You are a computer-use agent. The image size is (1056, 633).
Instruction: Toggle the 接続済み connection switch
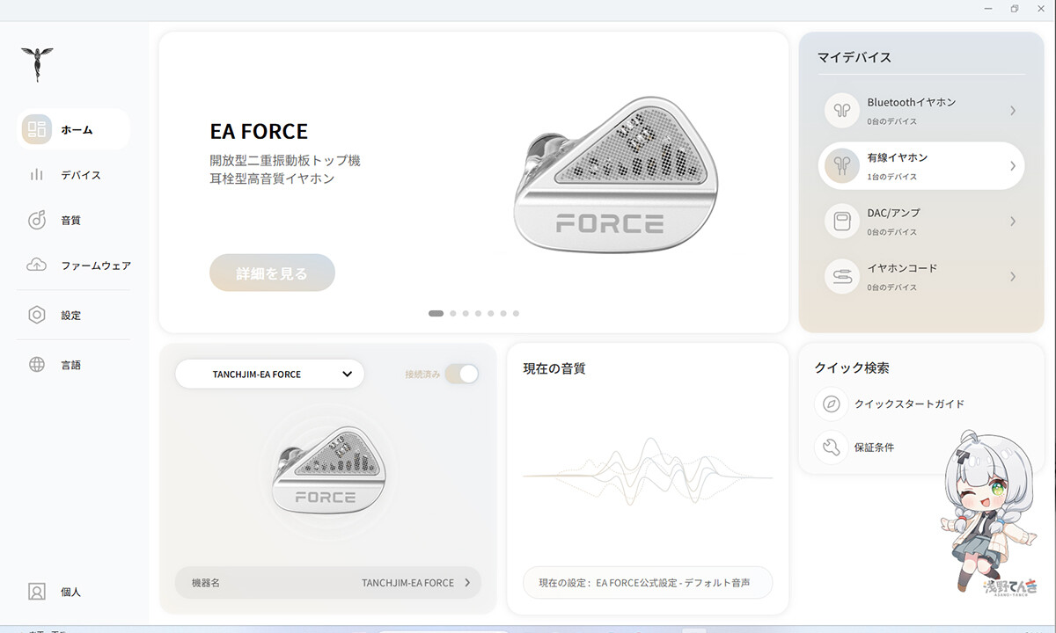(461, 374)
